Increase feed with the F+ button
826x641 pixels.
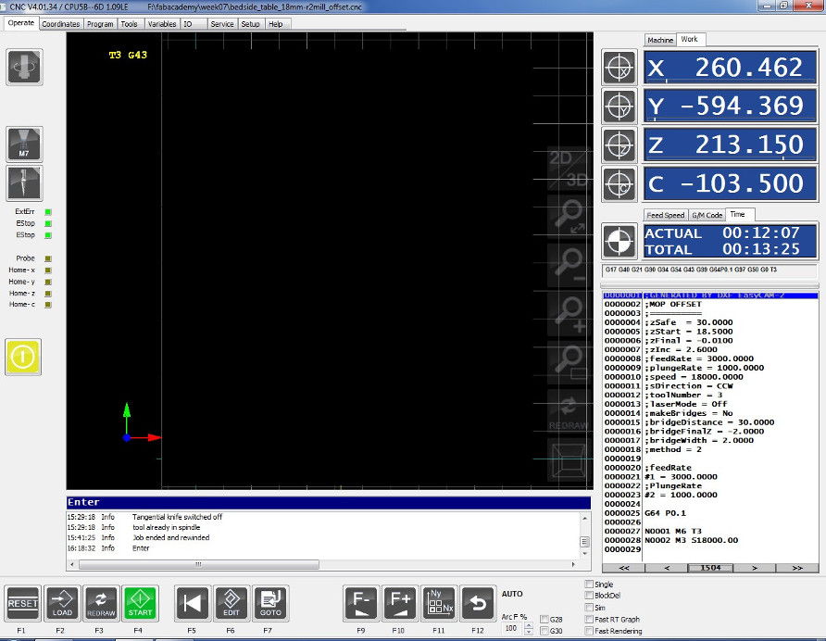pyautogui.click(x=400, y=603)
